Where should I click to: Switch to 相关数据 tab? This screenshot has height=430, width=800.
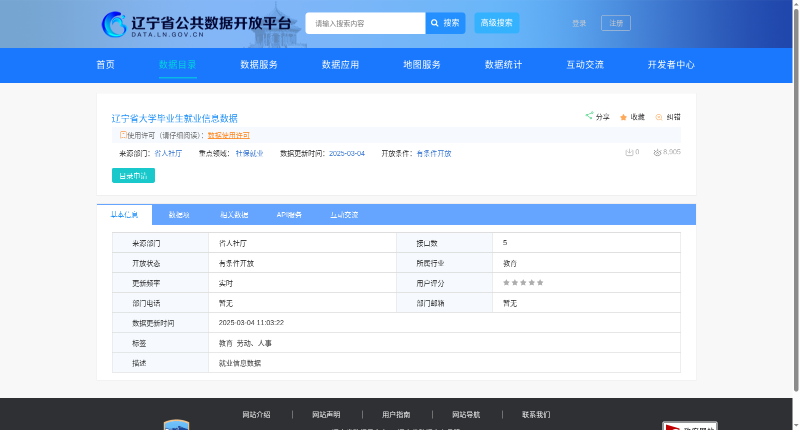click(x=234, y=215)
